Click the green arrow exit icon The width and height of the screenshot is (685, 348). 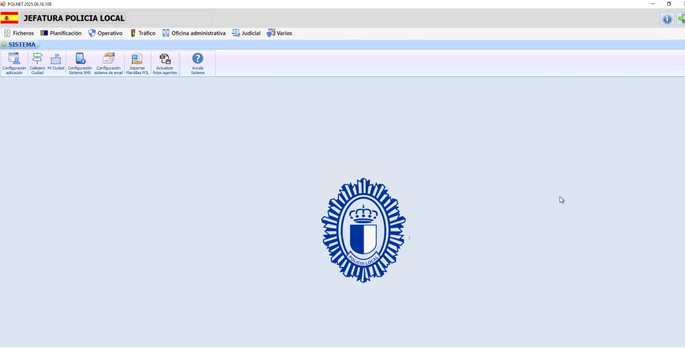(x=681, y=19)
